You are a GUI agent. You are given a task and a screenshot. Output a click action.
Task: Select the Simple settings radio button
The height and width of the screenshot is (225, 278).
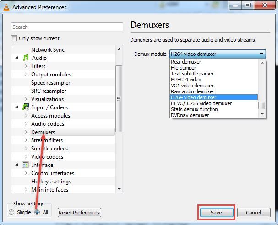tap(11, 212)
